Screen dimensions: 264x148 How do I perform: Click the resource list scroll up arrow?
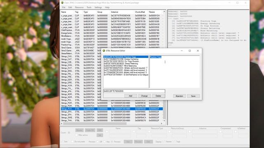(164, 12)
